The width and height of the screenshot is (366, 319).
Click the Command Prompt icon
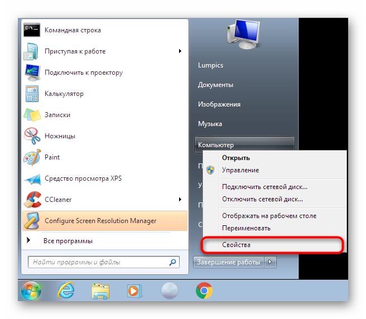tap(32, 30)
